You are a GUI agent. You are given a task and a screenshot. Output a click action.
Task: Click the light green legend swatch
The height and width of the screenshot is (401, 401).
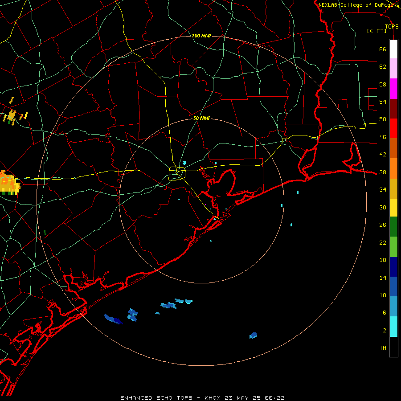(393, 247)
